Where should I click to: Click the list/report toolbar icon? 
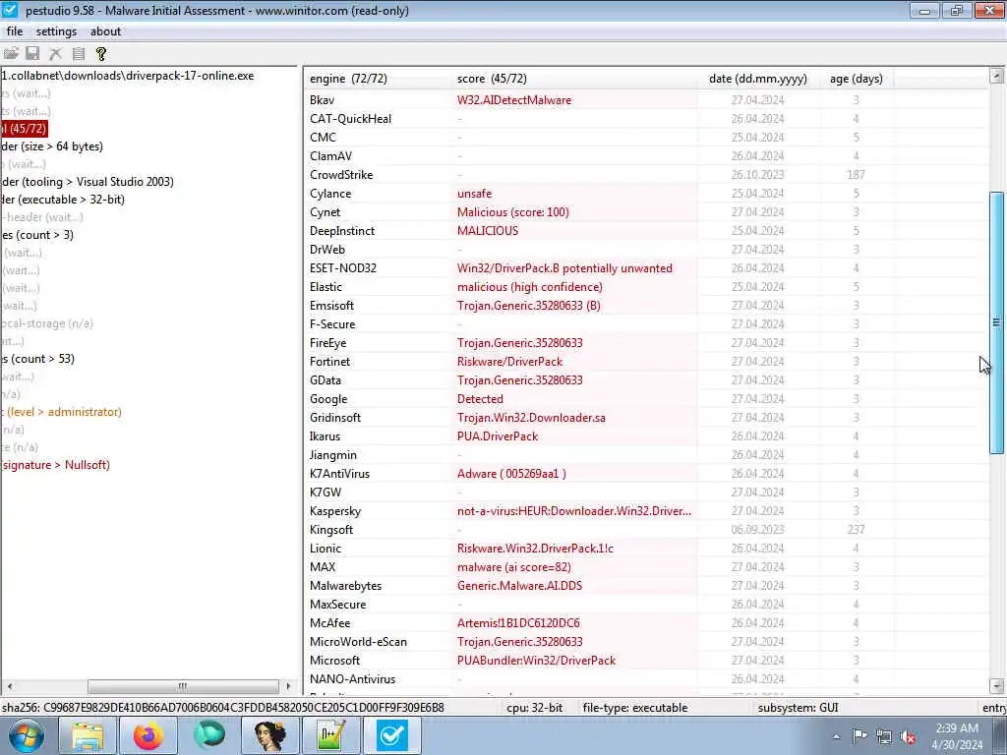click(x=79, y=54)
